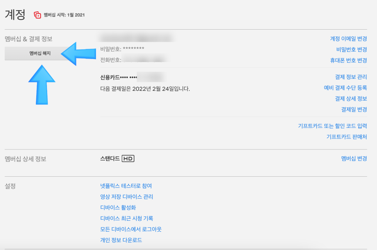The image size is (377, 250).
Task: Open 결제 정보 관리 link
Action: (351, 77)
